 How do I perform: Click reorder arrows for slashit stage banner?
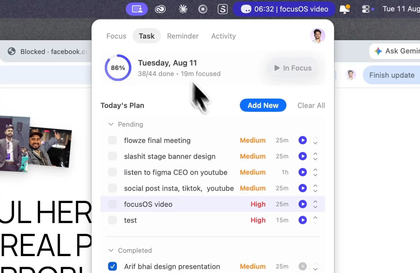(x=315, y=156)
